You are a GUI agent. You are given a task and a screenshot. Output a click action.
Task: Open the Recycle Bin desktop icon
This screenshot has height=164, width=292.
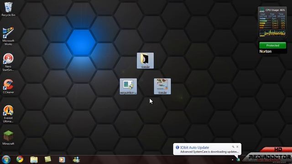point(8,9)
